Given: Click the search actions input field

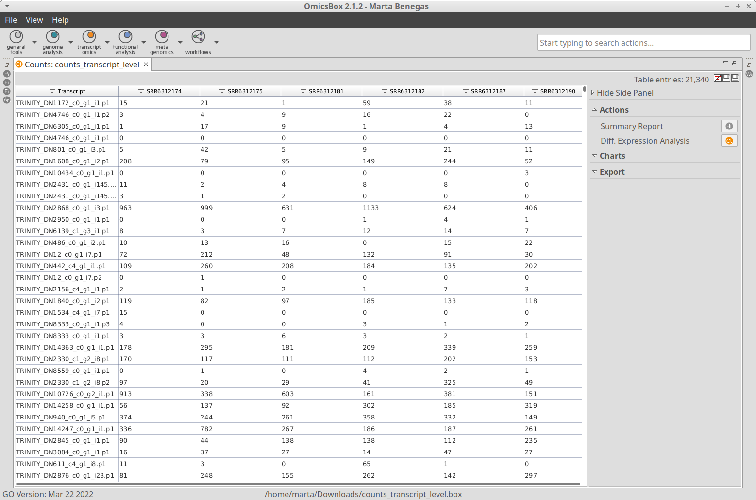Looking at the screenshot, I should click(643, 43).
